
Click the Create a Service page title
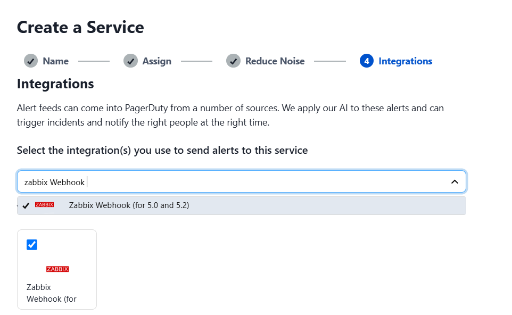pyautogui.click(x=80, y=27)
